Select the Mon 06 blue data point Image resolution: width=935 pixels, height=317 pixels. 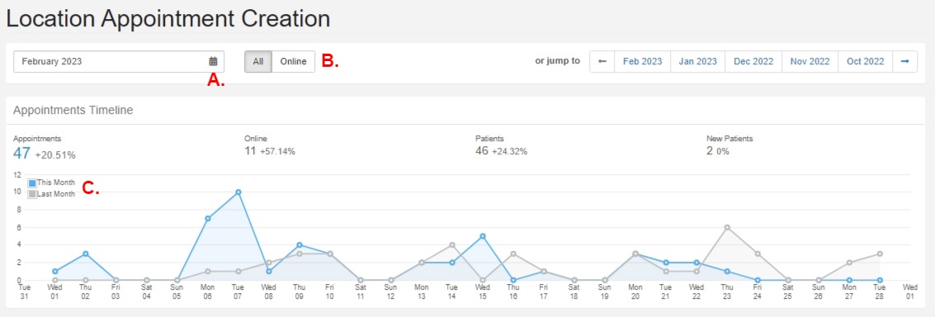point(207,219)
